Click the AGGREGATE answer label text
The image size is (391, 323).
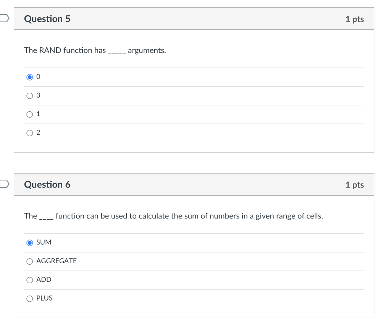click(57, 261)
